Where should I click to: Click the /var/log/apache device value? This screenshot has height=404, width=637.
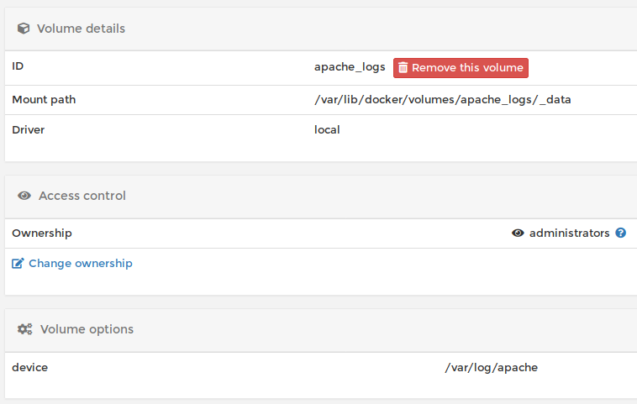coord(491,368)
